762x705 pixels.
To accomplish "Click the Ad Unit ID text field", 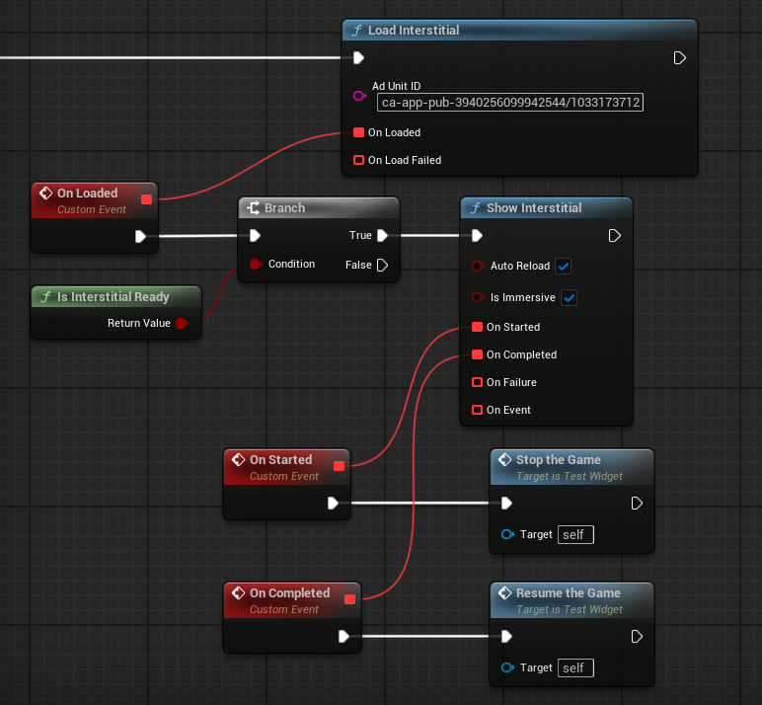I will [x=509, y=102].
